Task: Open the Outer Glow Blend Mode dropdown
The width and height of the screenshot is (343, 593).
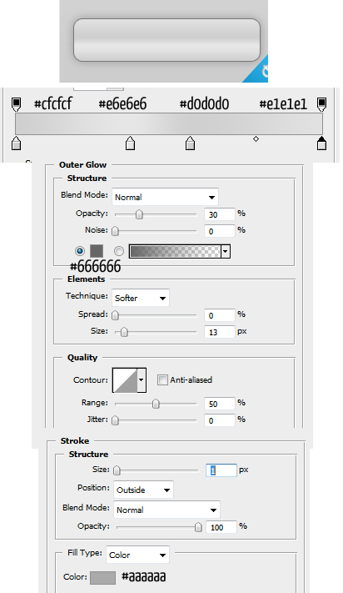Action: pos(165,197)
